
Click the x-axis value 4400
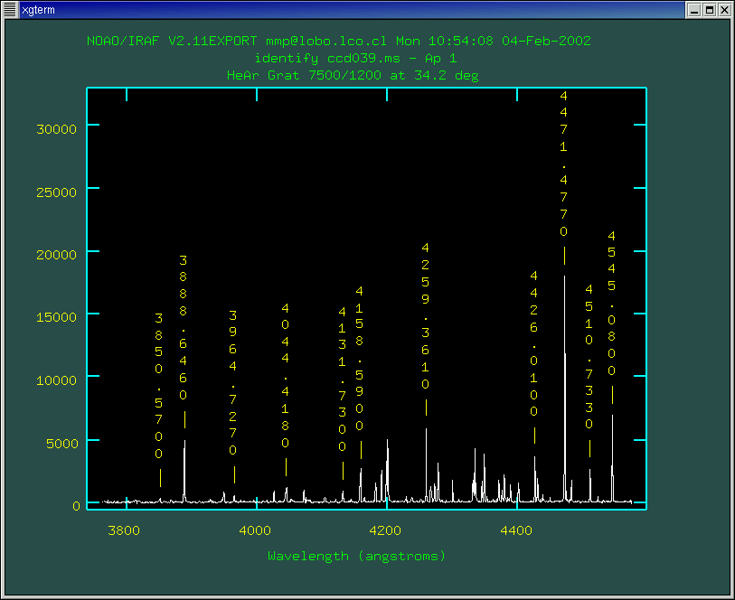coord(516,530)
